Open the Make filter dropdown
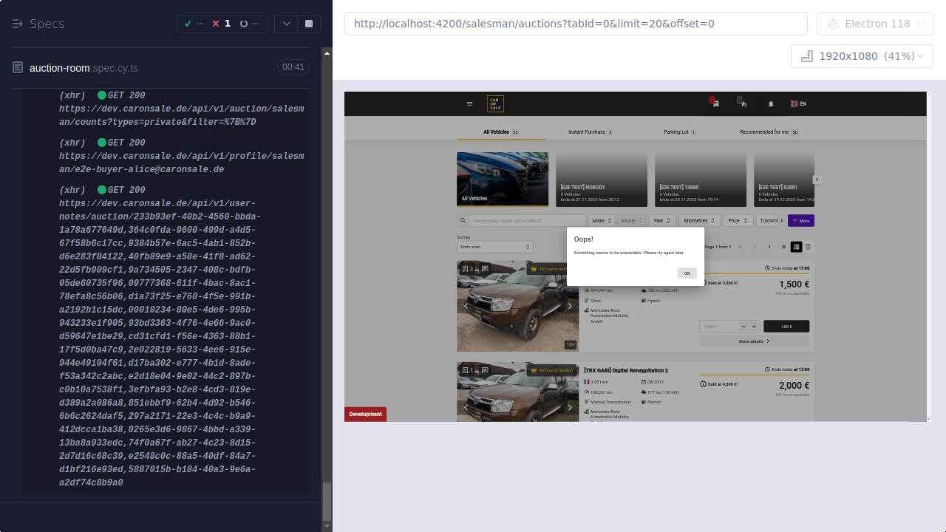Image resolution: width=946 pixels, height=532 pixels. (x=602, y=220)
